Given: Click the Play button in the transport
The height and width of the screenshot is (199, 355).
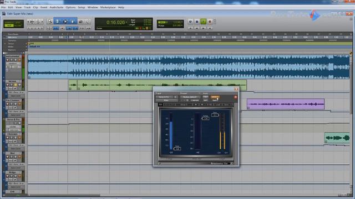Looking at the screenshot, I should pos(203,22).
